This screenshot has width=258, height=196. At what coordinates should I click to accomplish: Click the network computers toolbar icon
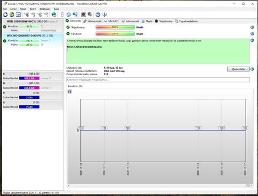pos(75,14)
